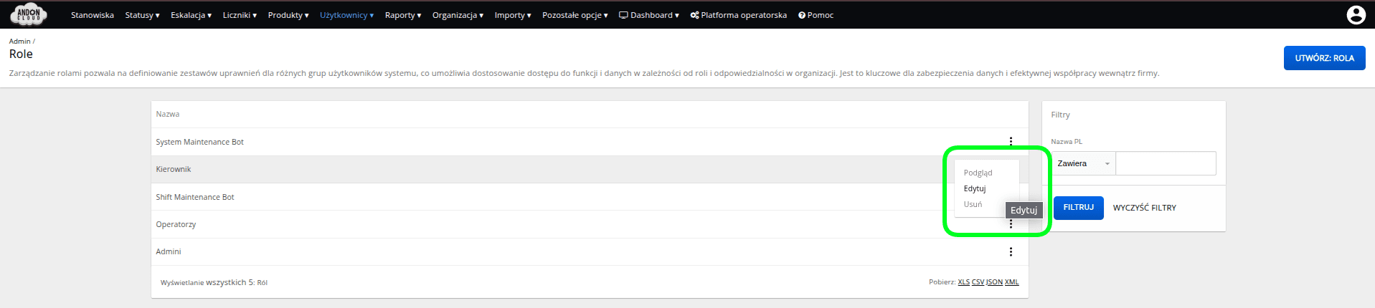Click the UTWÓRZ: ROLA button
The height and width of the screenshot is (308, 1375).
[1324, 58]
